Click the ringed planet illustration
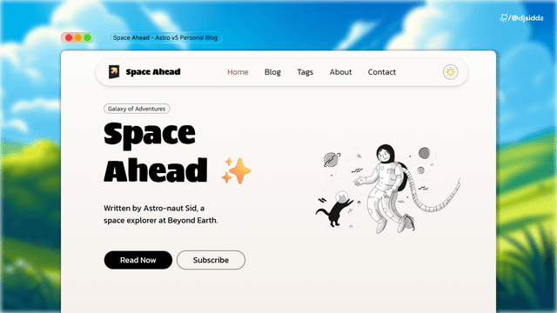 [332, 160]
